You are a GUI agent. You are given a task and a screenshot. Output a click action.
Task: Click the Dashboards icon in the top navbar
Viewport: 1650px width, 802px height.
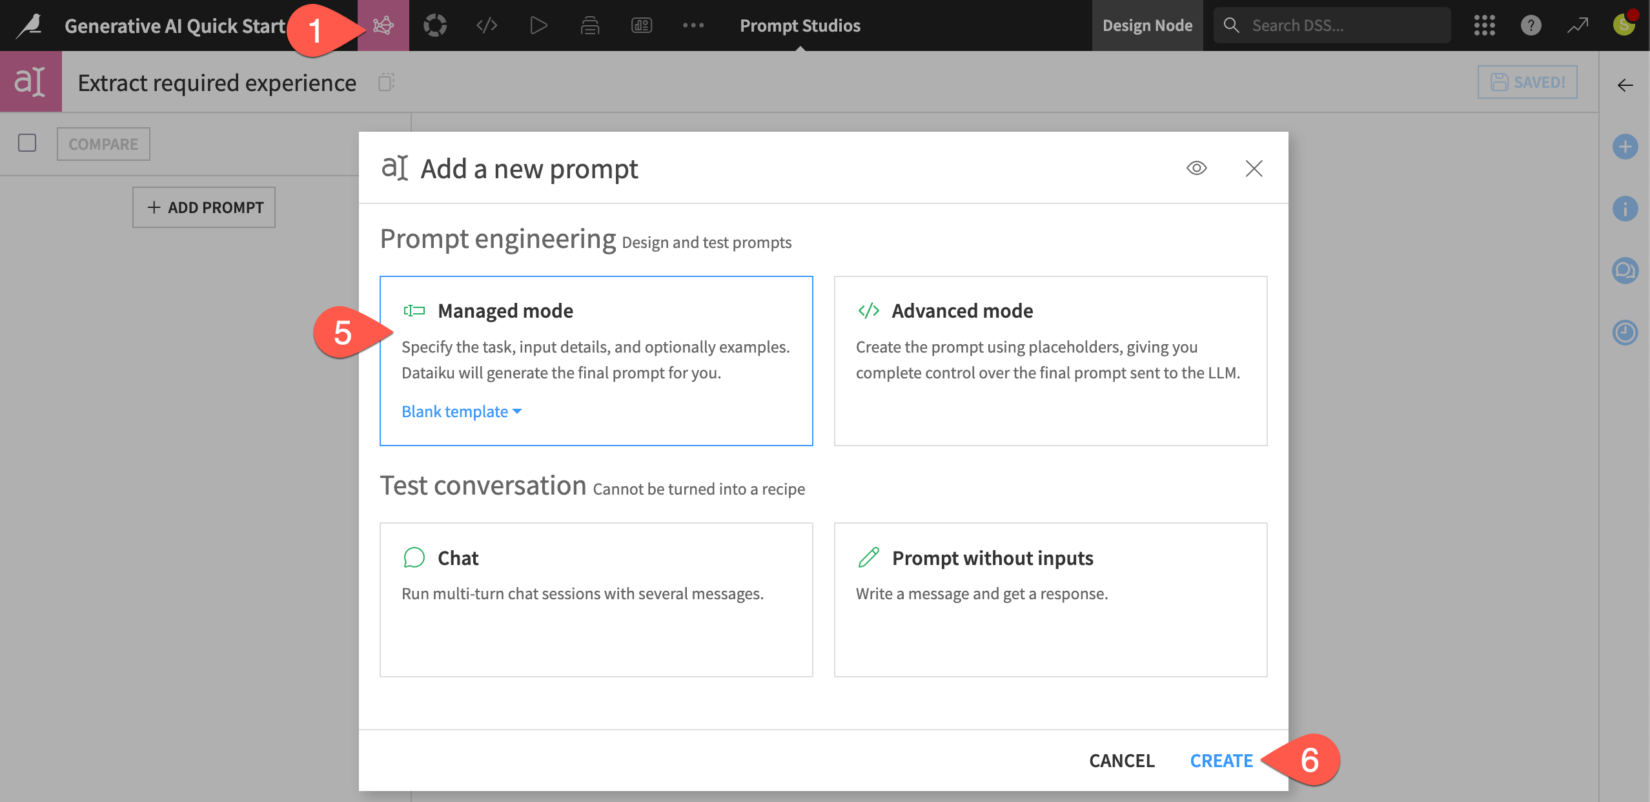641,25
